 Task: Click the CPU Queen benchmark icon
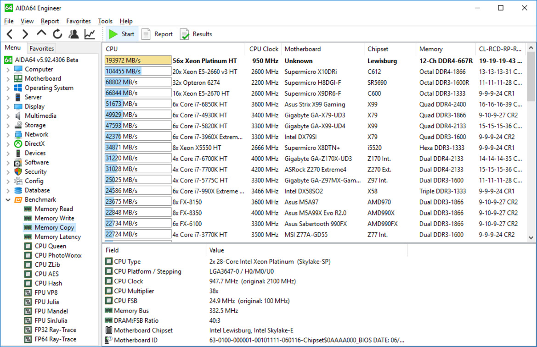click(28, 246)
